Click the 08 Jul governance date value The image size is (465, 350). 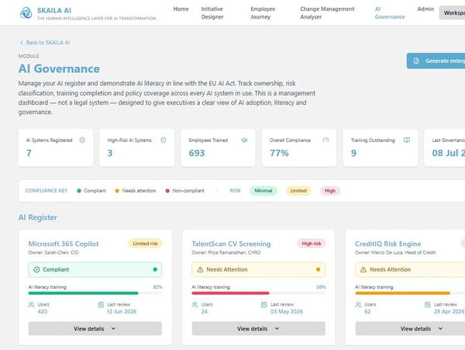pos(449,153)
